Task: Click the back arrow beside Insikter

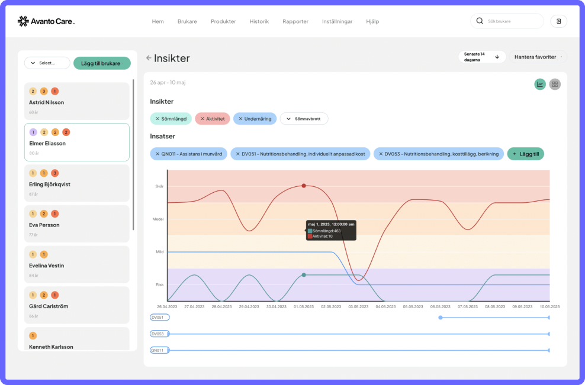Action: pos(149,58)
